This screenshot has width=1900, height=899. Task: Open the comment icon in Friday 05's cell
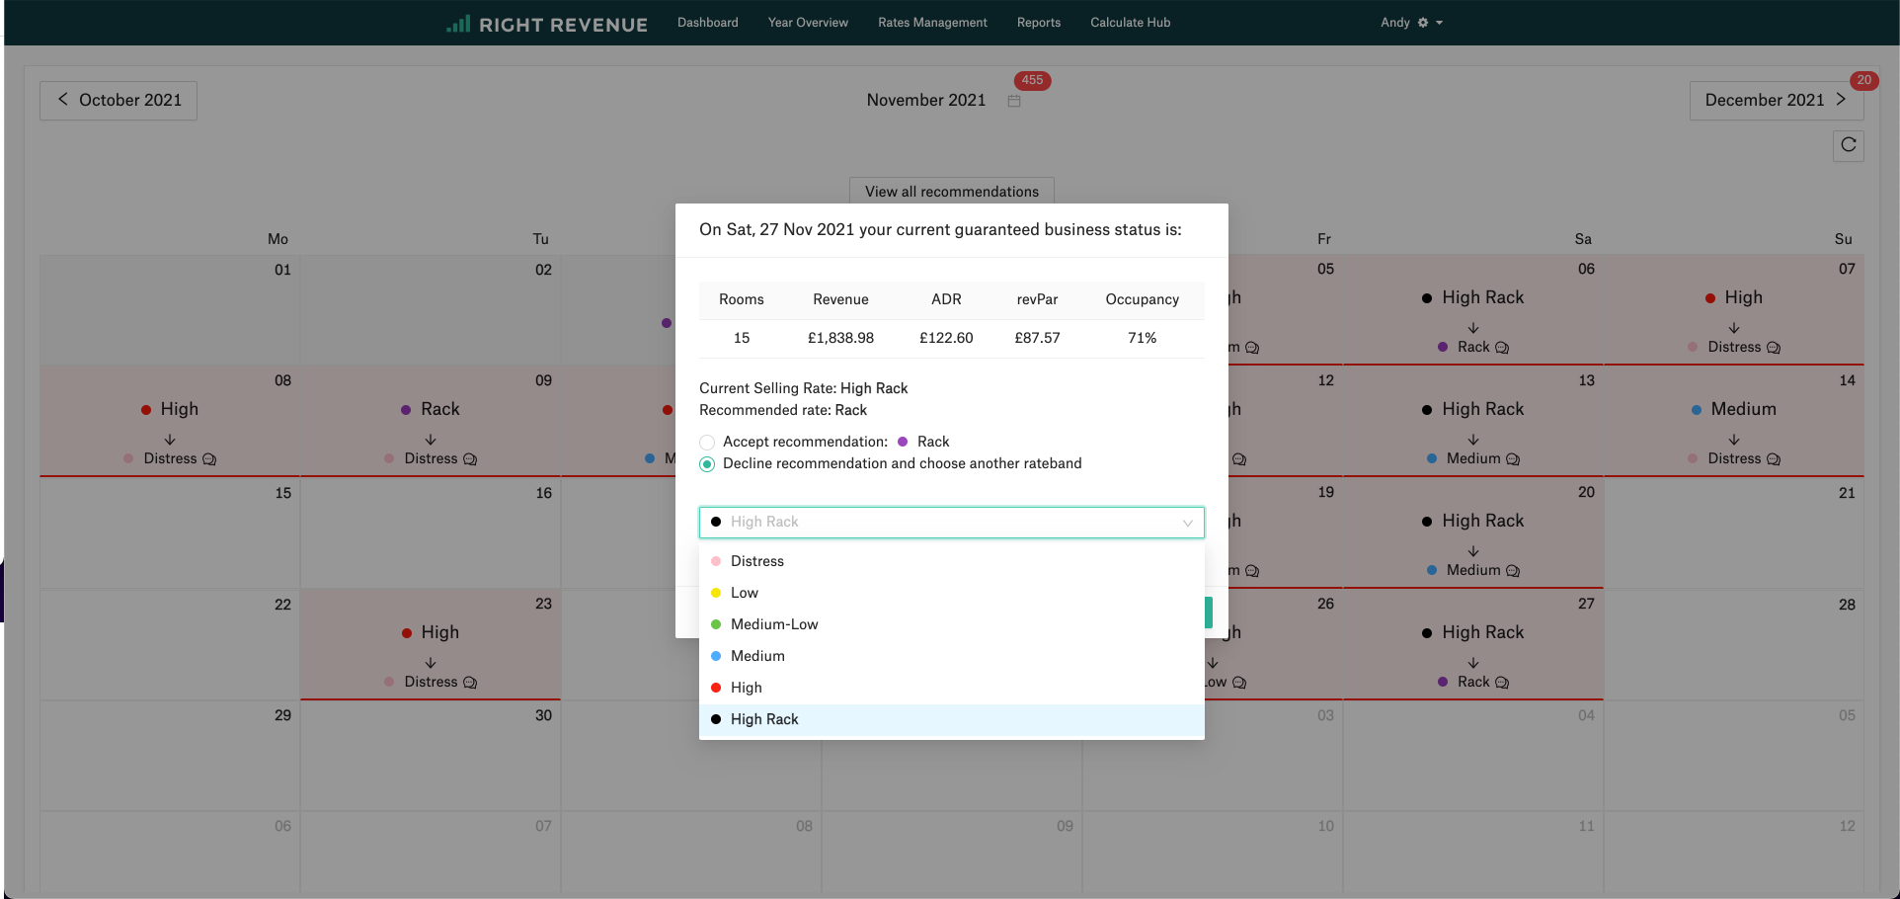[1252, 348]
